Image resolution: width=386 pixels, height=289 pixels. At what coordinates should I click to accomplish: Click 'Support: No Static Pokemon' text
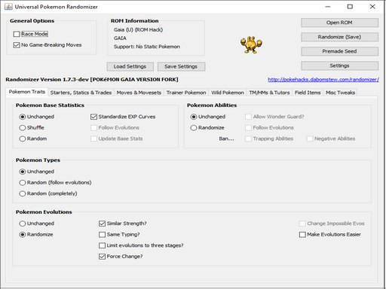tap(147, 47)
